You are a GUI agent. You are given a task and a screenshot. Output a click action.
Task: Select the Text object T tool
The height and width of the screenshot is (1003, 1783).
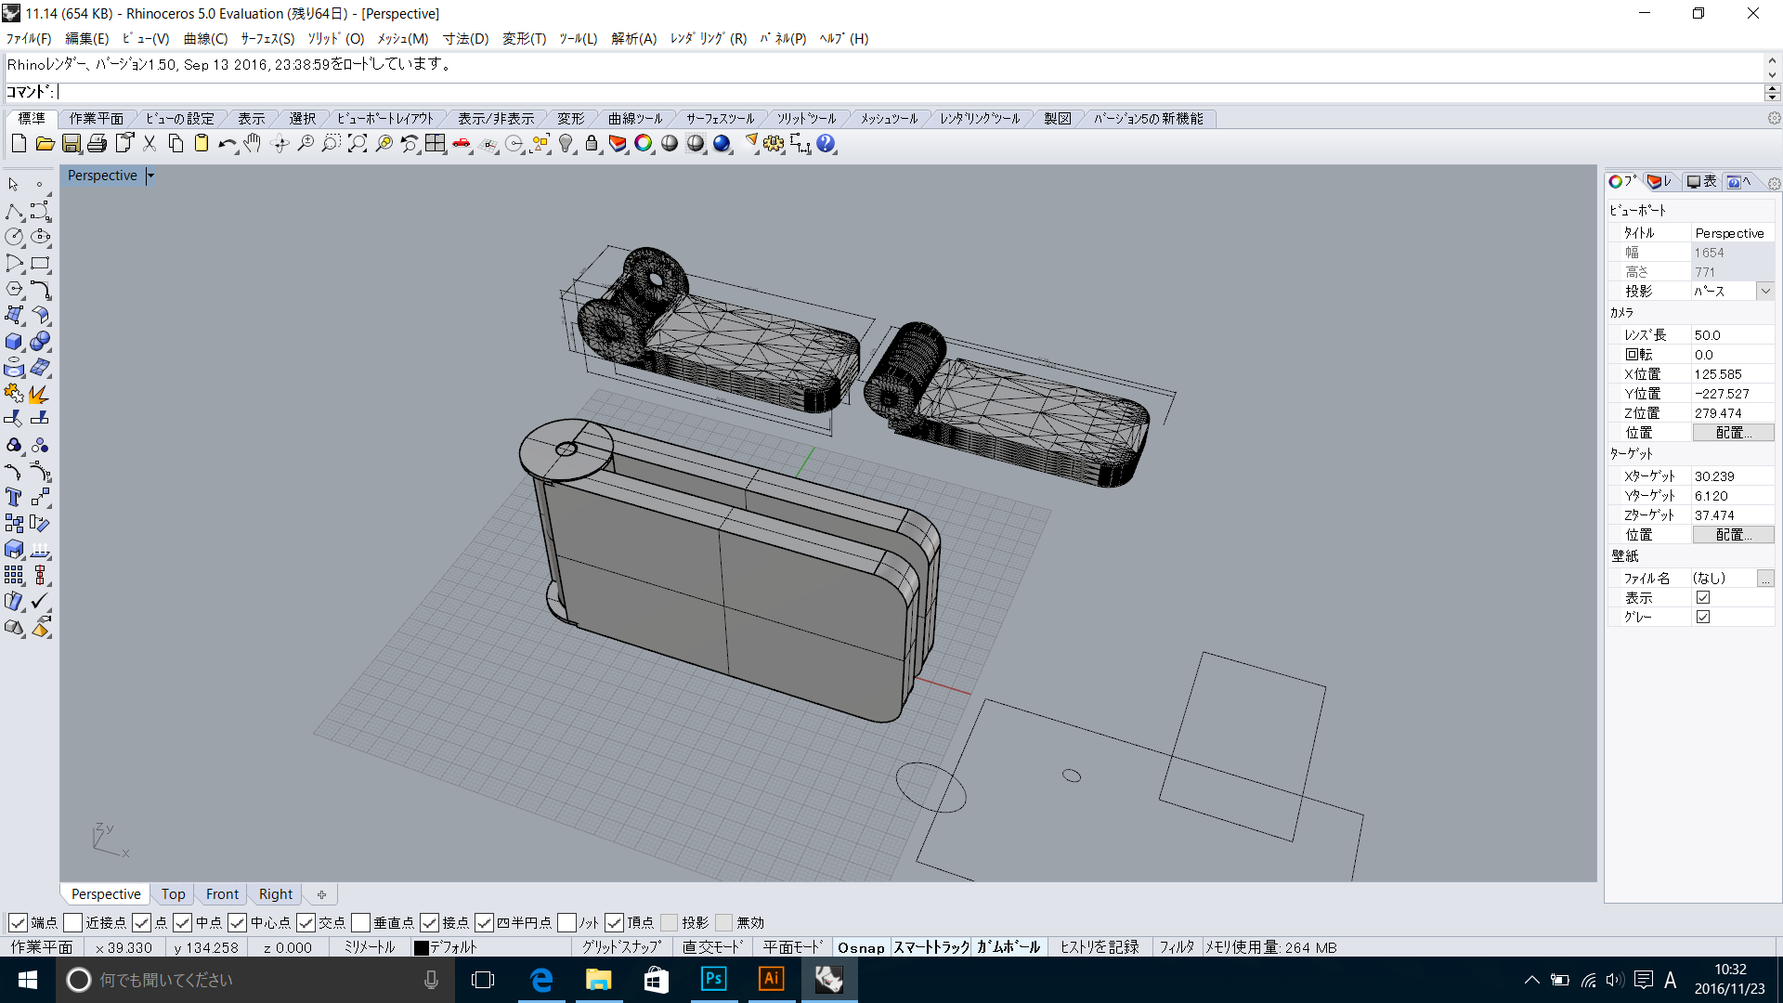click(x=14, y=498)
